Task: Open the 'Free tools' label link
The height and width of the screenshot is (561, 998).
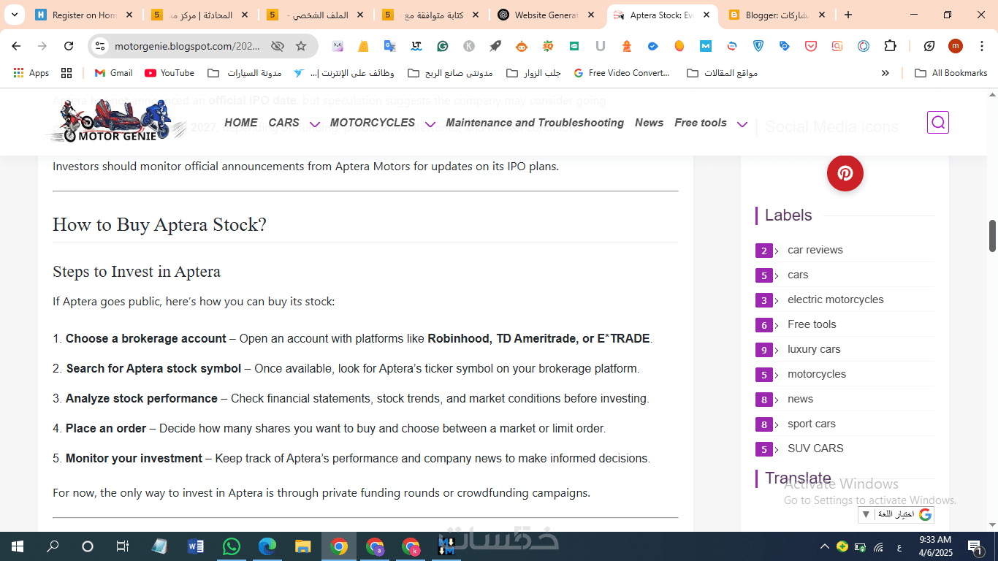Action: [x=812, y=324]
